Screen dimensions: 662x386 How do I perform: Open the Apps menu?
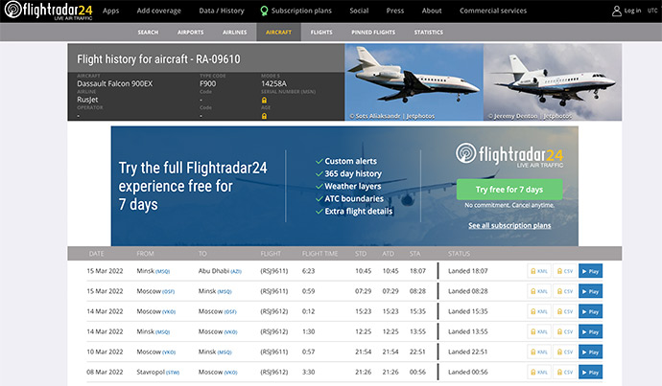[x=111, y=11]
